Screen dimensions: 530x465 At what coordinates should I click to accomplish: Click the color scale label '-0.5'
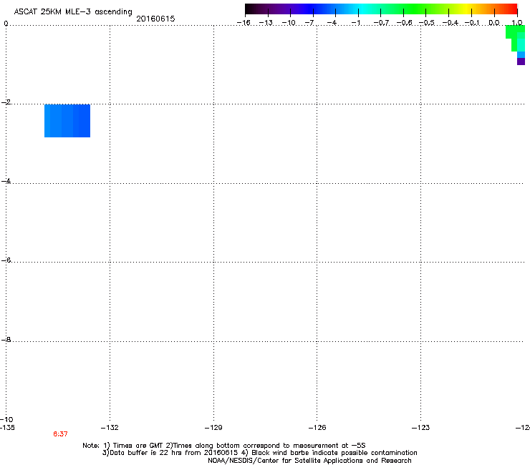click(427, 23)
